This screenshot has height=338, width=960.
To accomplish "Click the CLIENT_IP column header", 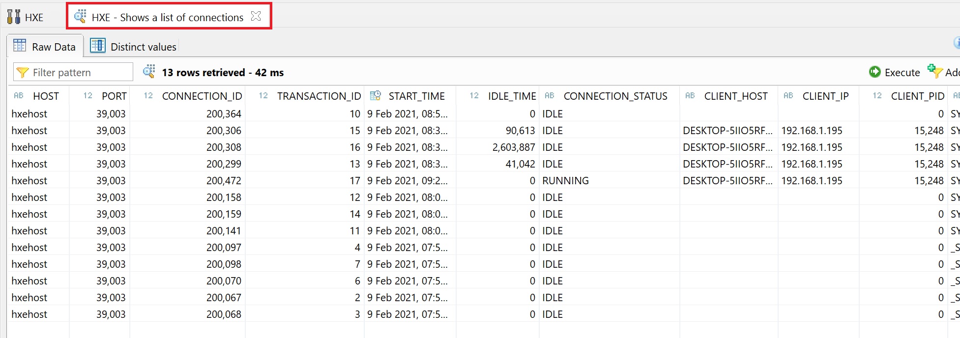I will click(x=825, y=96).
